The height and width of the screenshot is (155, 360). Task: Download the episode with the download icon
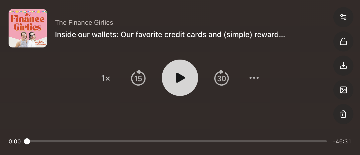click(x=343, y=66)
